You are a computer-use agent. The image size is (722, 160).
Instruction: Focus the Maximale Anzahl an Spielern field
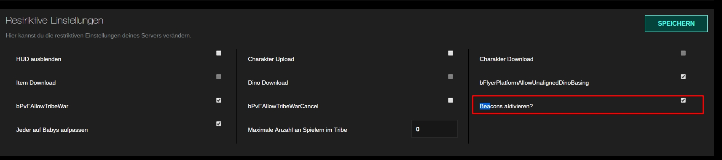(x=435, y=129)
